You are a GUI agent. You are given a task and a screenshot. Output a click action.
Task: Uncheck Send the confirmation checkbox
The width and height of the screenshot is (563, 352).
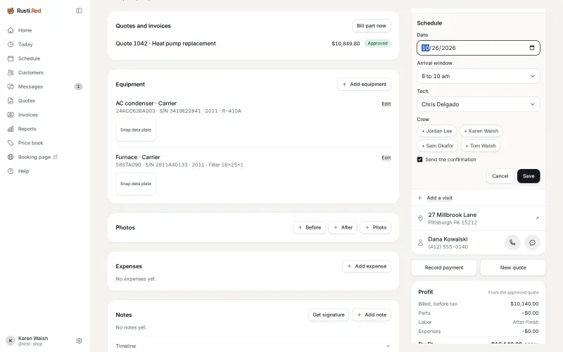(419, 160)
